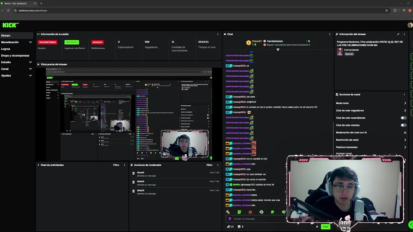Click the channel points infinity icon
413x232 pixels.
click(x=230, y=227)
